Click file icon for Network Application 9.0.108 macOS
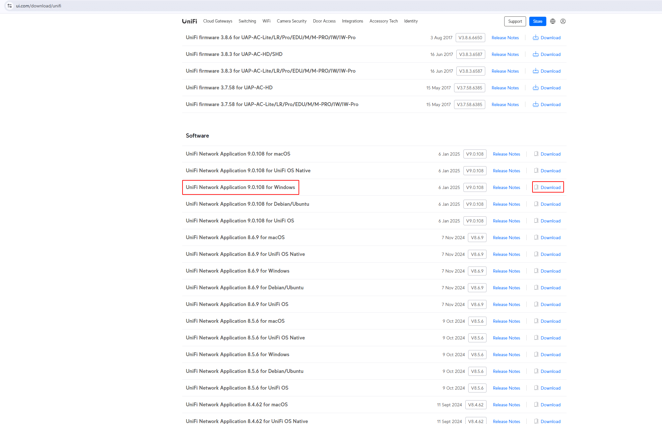 click(536, 154)
